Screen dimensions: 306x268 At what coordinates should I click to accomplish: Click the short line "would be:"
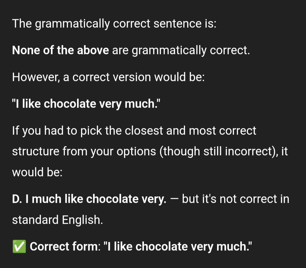tap(37, 172)
